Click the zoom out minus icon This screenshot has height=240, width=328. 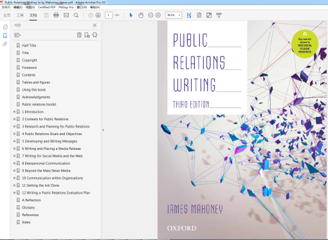[150, 15]
